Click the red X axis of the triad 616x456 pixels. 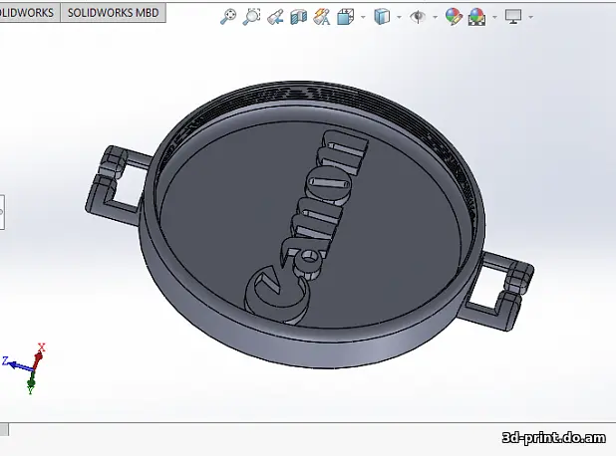(x=40, y=350)
